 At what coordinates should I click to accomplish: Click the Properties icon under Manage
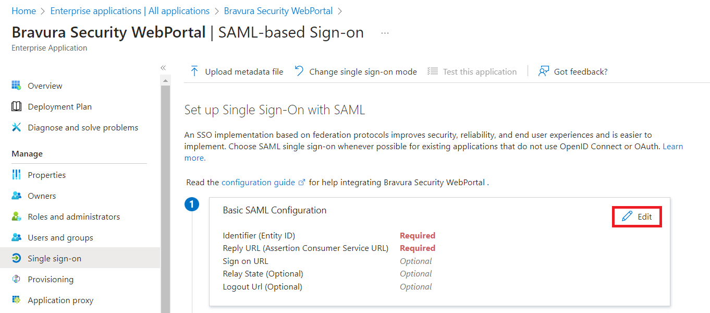pos(16,174)
